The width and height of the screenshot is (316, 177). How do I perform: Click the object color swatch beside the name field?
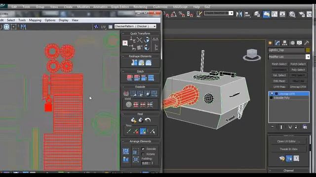pyautogui.click(x=308, y=50)
